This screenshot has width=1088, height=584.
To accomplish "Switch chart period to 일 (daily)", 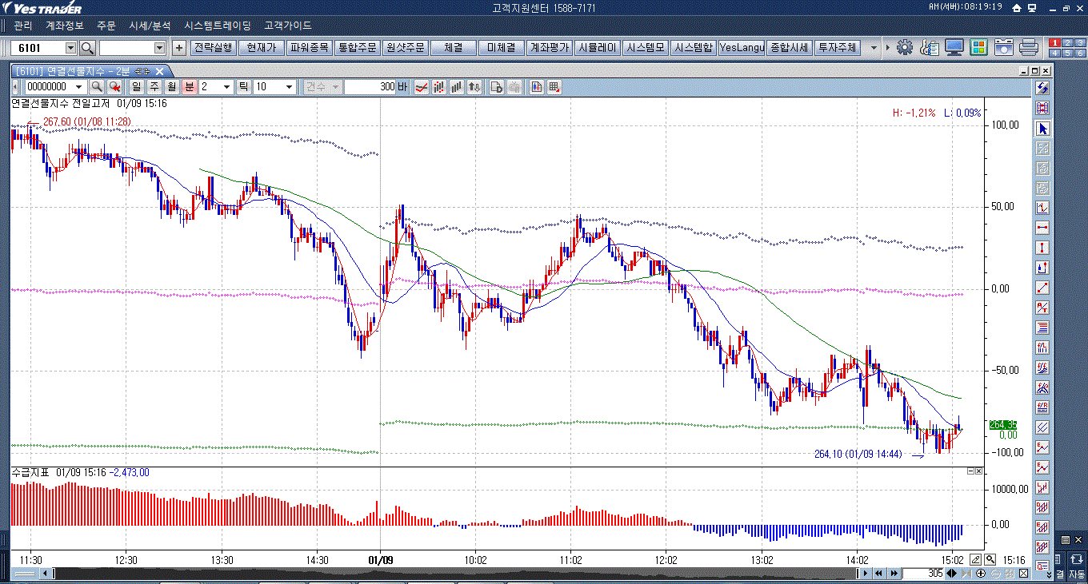I will click(x=137, y=86).
